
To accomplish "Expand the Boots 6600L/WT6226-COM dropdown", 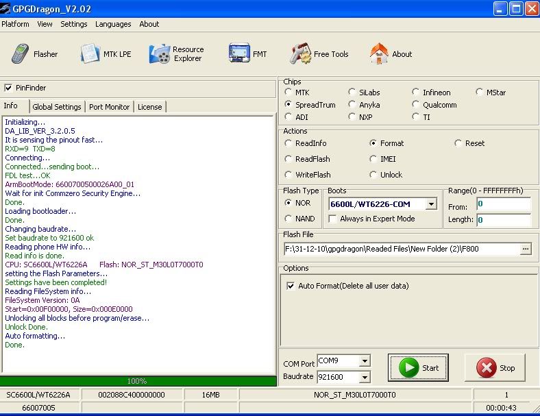I will coord(431,204).
